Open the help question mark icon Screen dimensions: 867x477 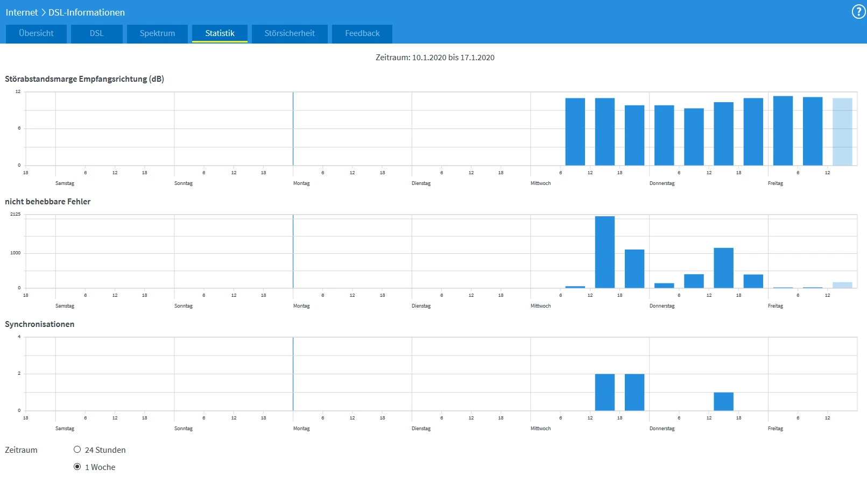point(858,12)
